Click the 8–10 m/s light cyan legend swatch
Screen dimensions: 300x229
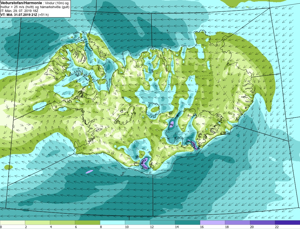(x=112, y=222)
